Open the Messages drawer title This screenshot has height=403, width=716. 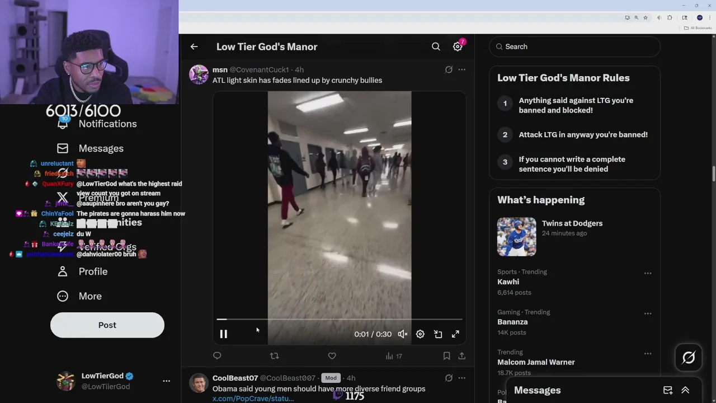coord(537,390)
